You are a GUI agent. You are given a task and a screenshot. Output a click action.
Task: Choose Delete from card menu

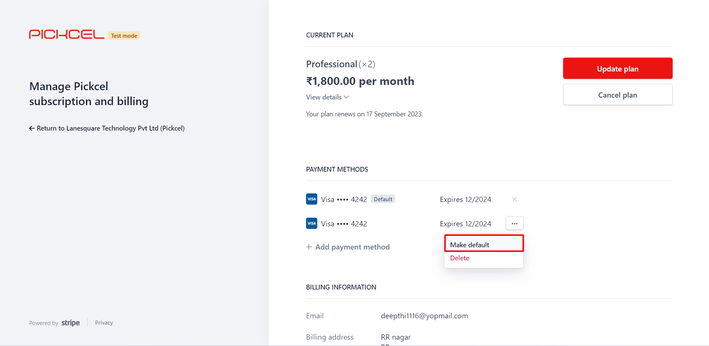point(484,258)
